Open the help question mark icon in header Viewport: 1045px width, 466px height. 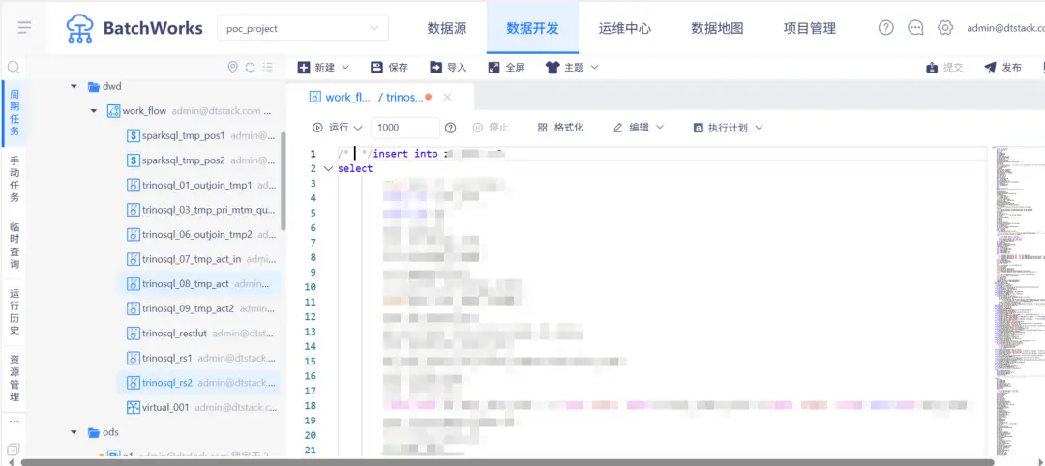click(x=885, y=28)
